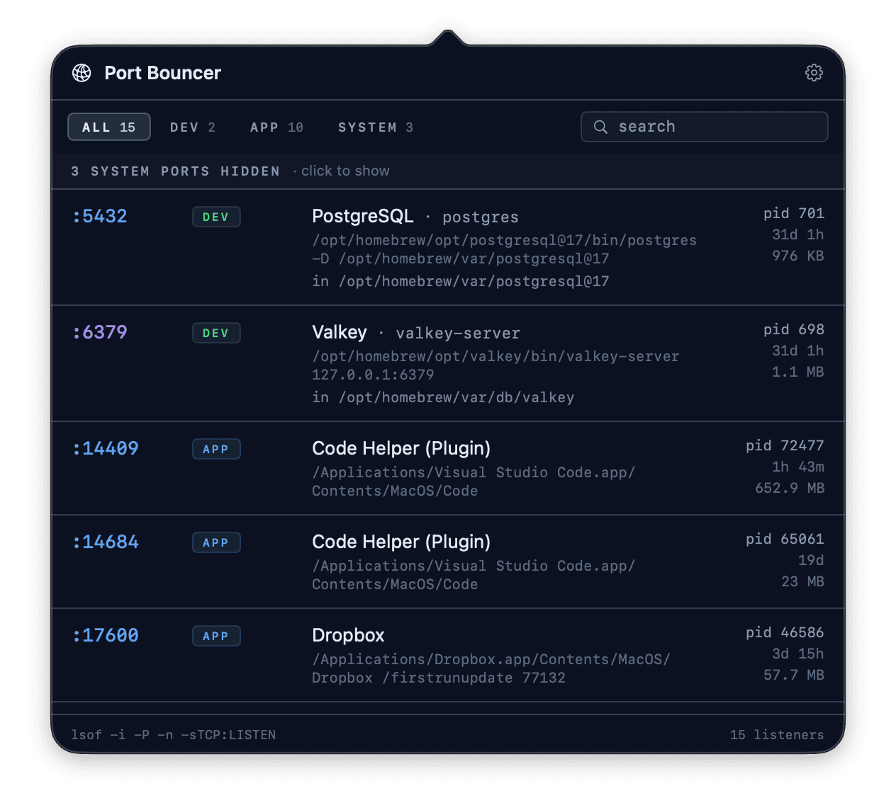This screenshot has height=810, width=896.
Task: Select the Valkey process name
Action: (x=340, y=333)
